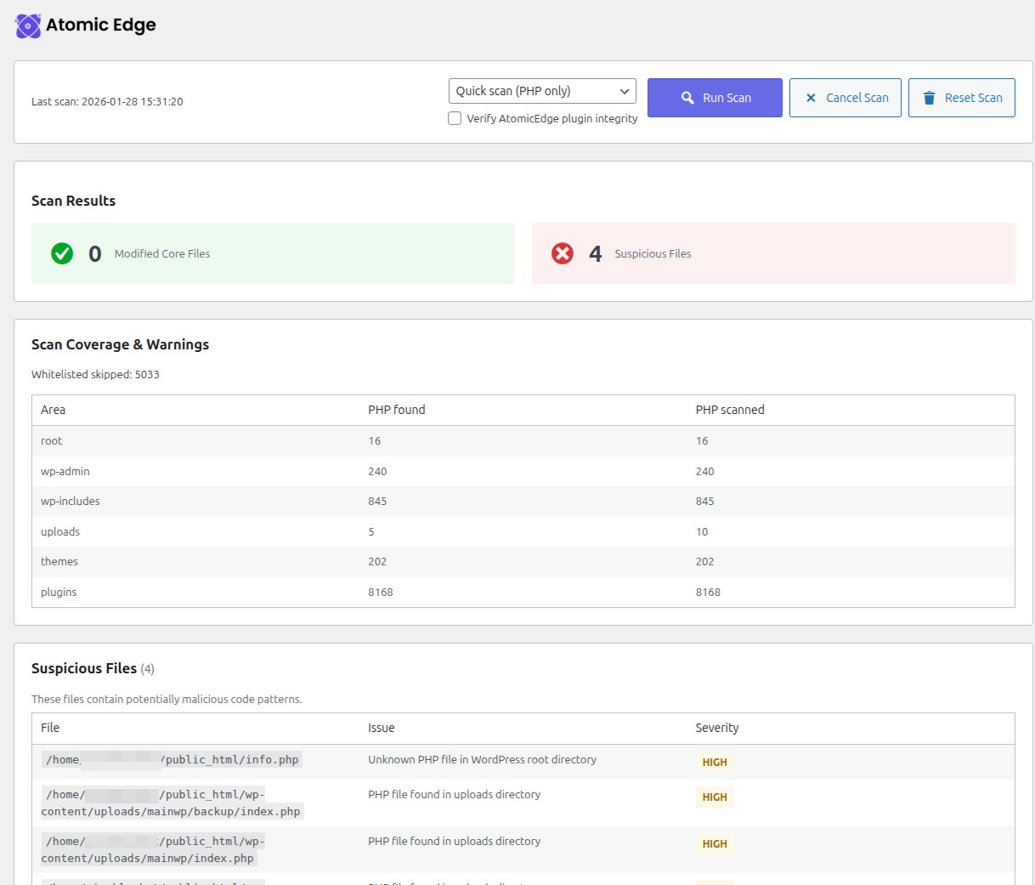
Task: Click the red error icon beside Suspicious Files
Action: coord(562,252)
